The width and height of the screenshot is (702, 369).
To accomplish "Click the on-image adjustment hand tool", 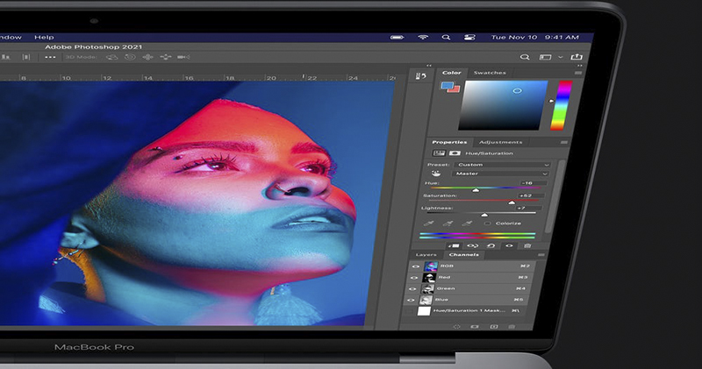I will [435, 174].
